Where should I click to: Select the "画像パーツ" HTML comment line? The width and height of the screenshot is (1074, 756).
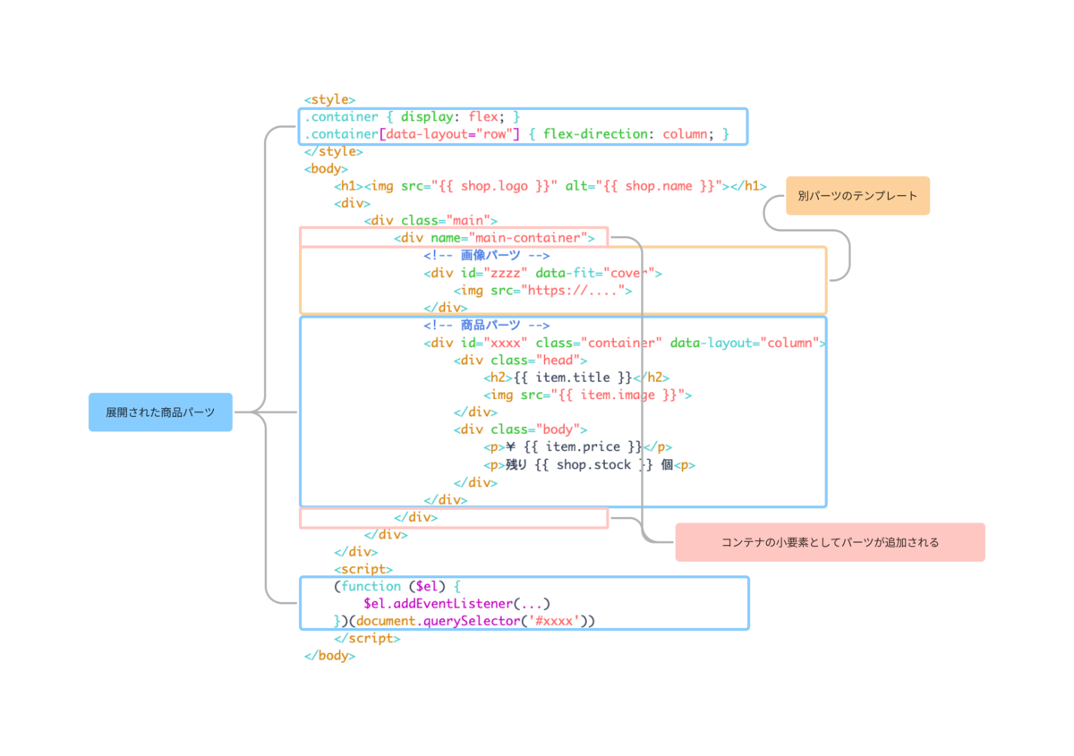click(487, 255)
